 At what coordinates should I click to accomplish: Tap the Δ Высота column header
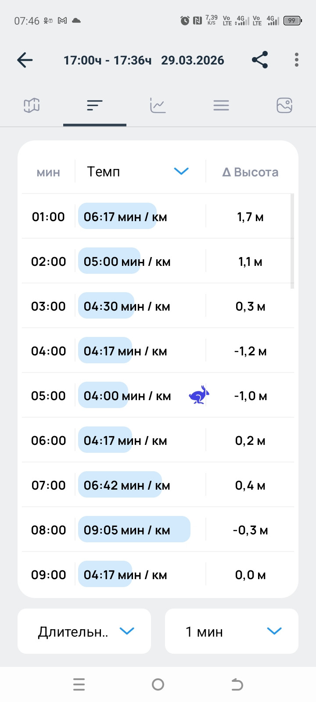250,172
